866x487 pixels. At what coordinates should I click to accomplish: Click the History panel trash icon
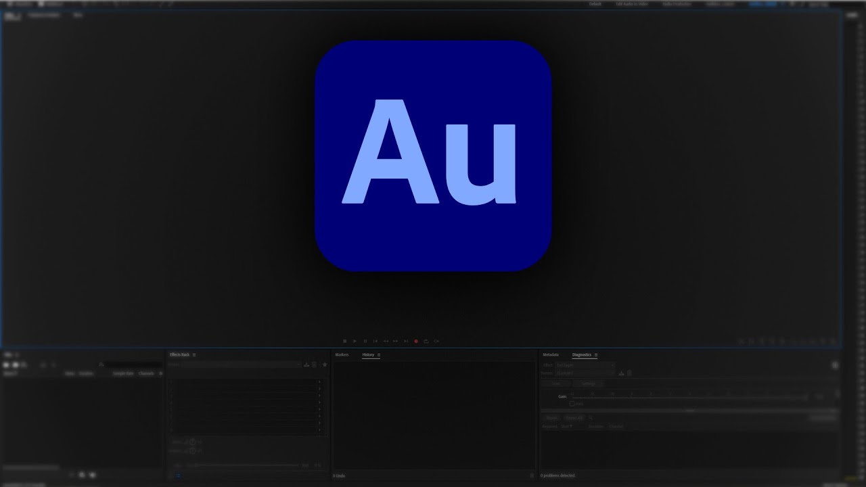pos(532,476)
